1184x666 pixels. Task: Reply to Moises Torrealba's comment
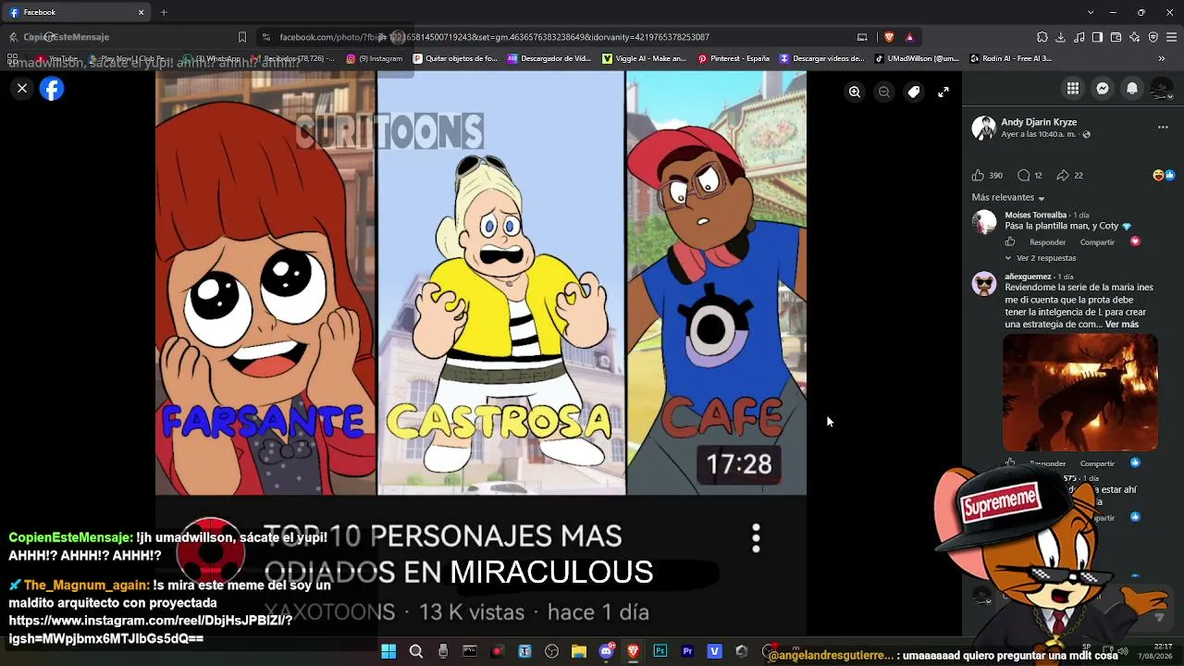coord(1048,242)
